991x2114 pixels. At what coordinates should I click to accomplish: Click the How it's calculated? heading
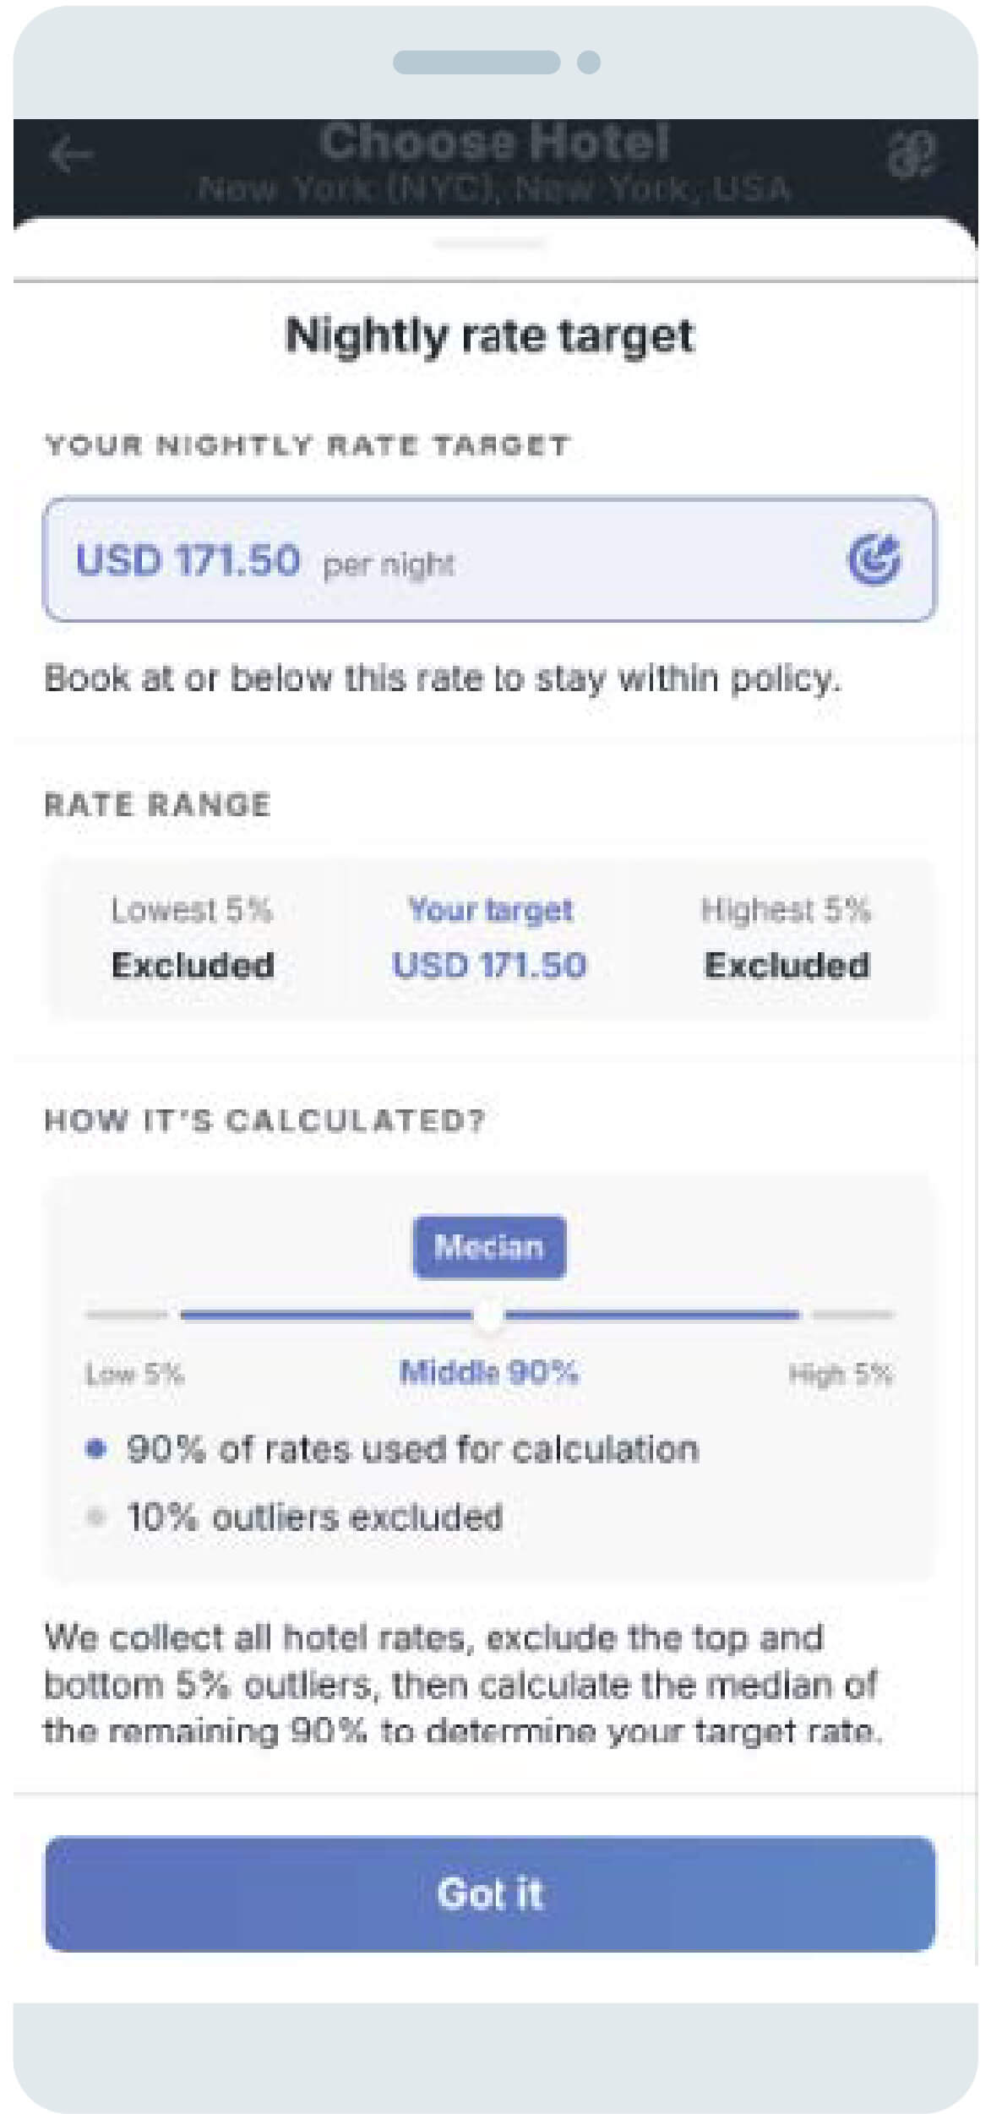264,1120
